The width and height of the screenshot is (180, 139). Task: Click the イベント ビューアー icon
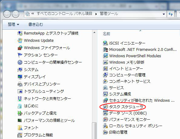coord(105,68)
